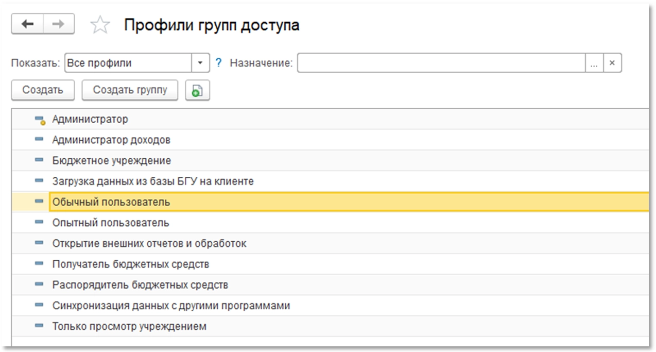Click the Создать button
656x352 pixels.
tap(43, 90)
